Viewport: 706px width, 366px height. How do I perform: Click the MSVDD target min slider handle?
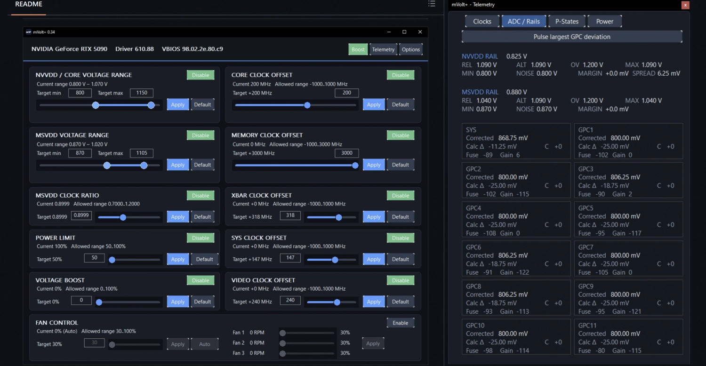(107, 165)
